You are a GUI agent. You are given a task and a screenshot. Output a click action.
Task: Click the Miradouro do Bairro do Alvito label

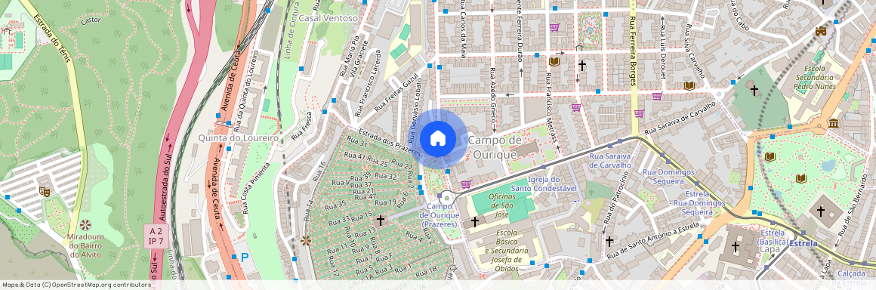[85, 246]
